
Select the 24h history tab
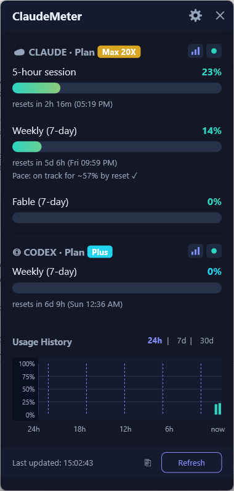point(155,341)
